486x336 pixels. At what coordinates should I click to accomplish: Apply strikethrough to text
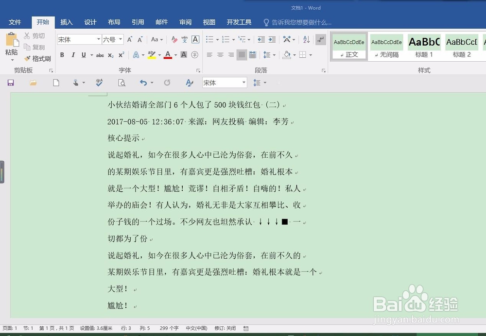[100, 55]
